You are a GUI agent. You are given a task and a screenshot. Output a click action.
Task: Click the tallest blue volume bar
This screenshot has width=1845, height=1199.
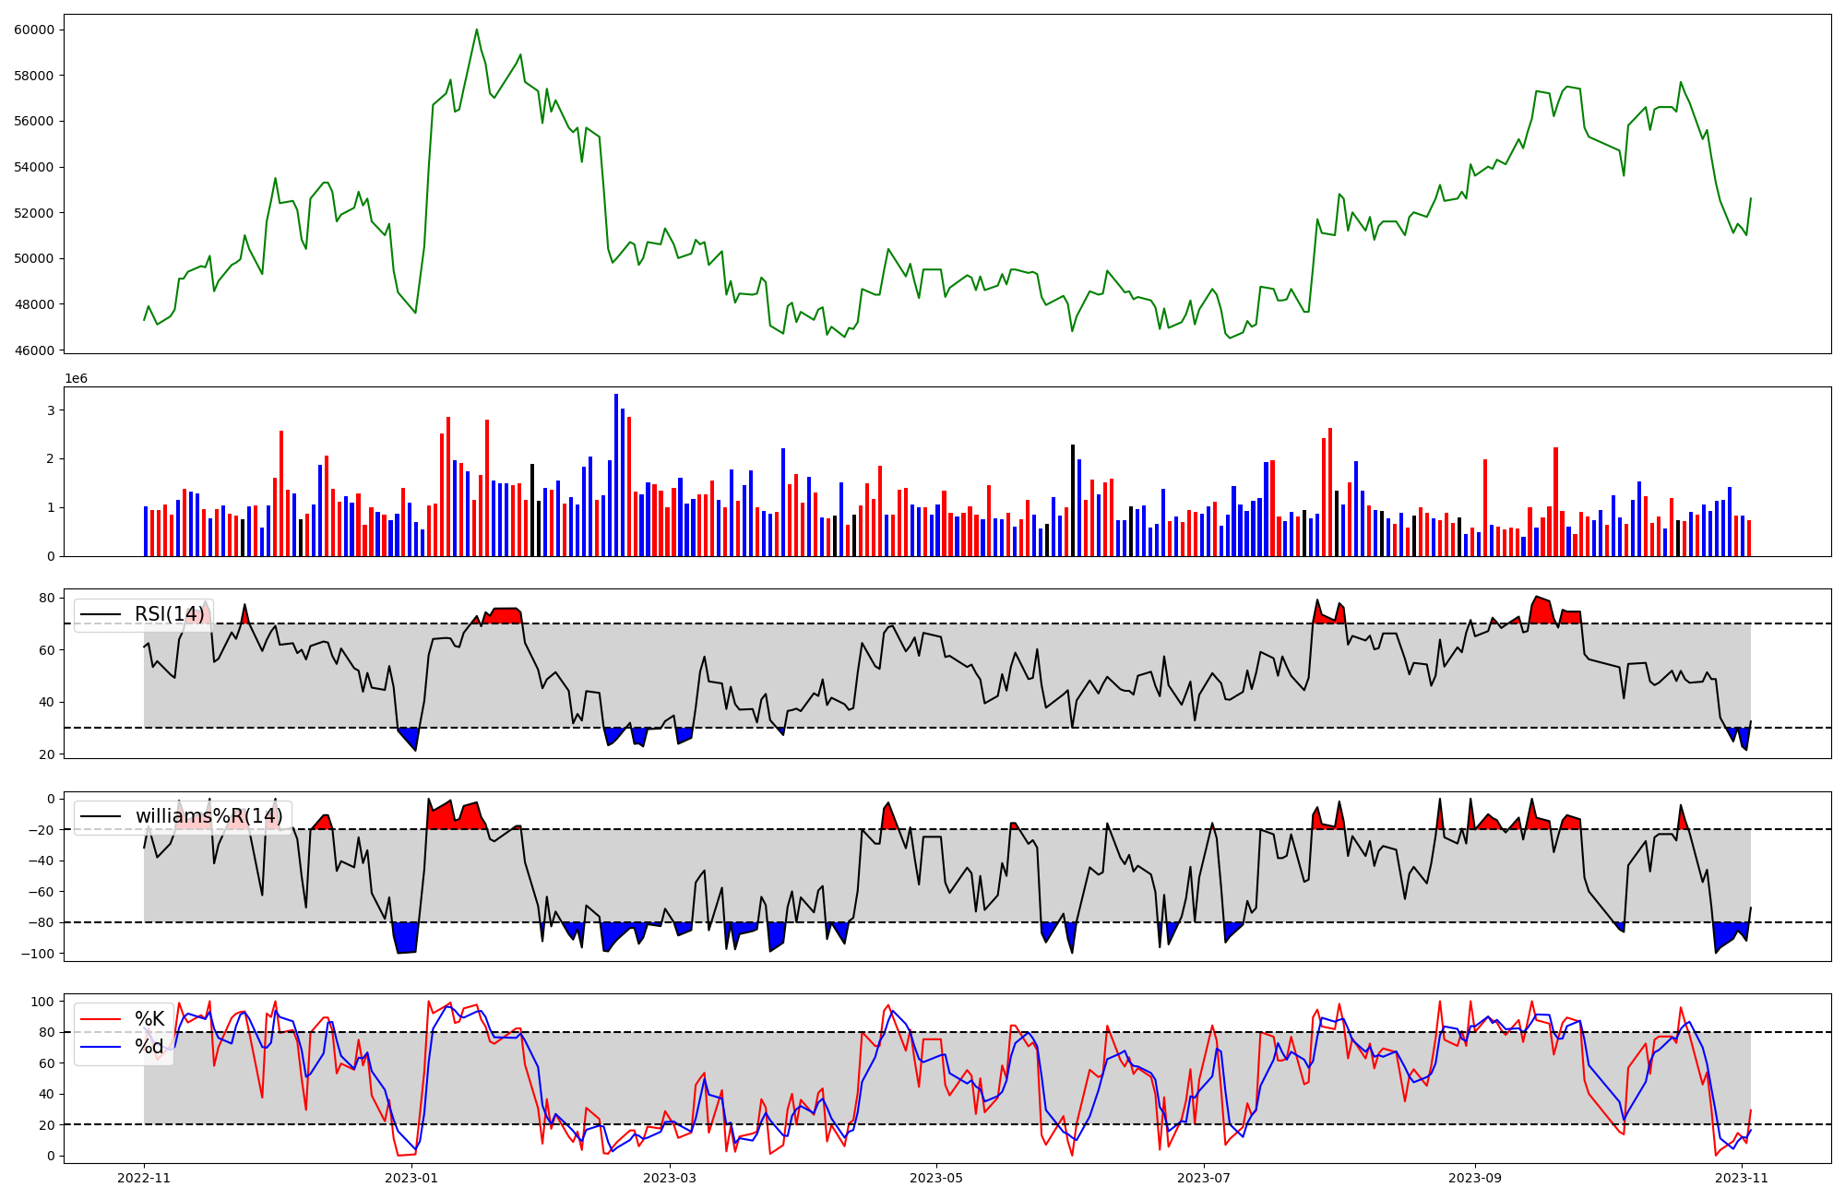616,475
